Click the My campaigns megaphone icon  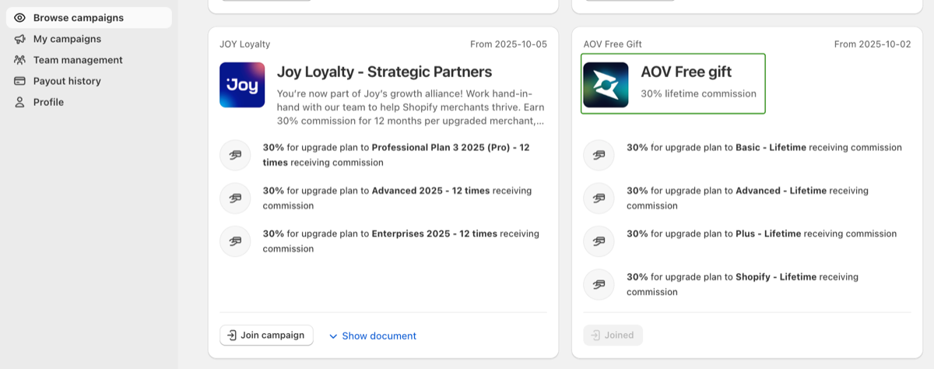click(x=19, y=39)
